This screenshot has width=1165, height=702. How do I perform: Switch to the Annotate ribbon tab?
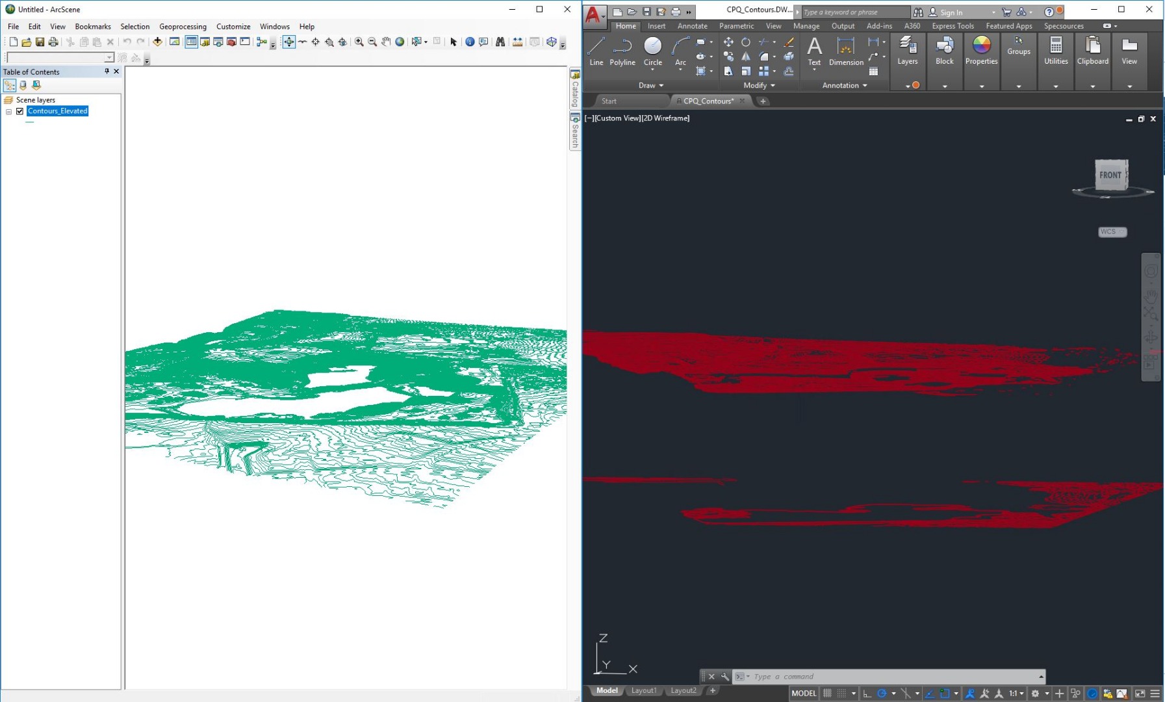(692, 26)
